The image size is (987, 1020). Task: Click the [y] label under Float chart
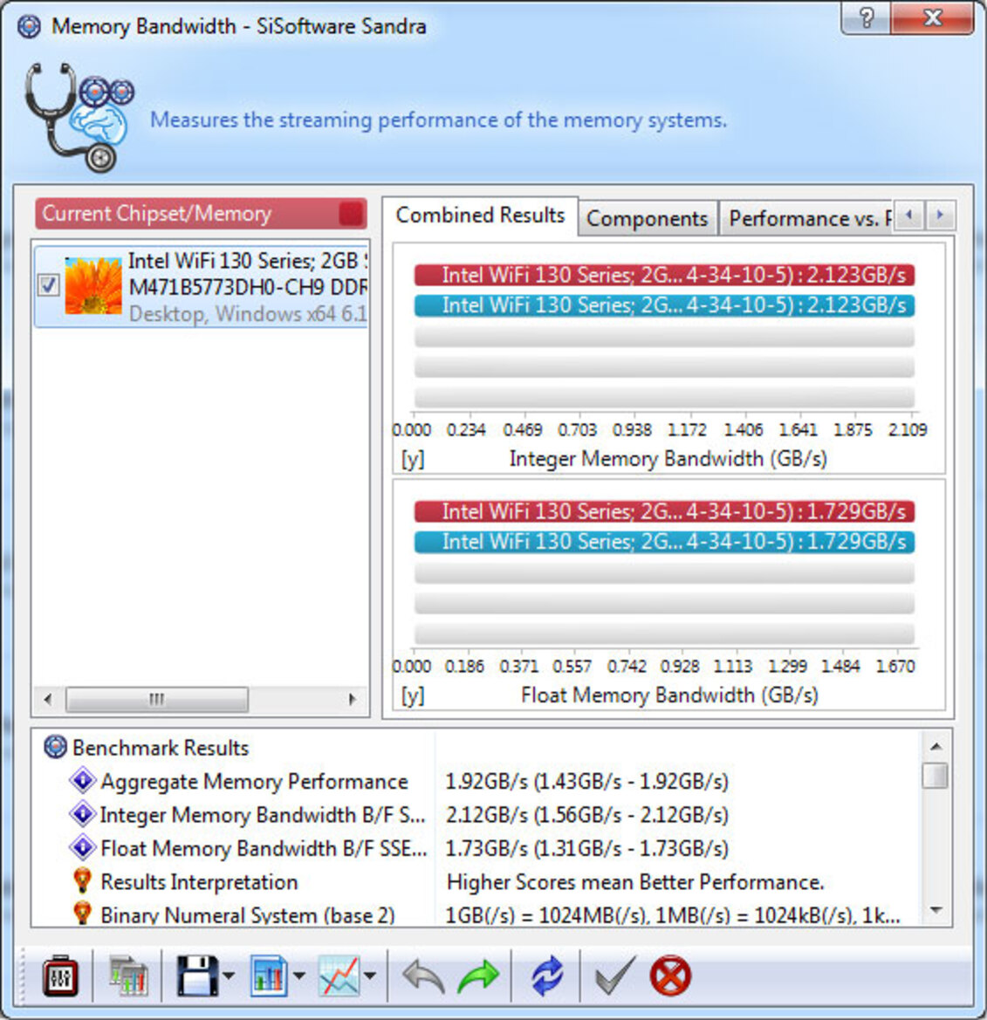click(413, 695)
